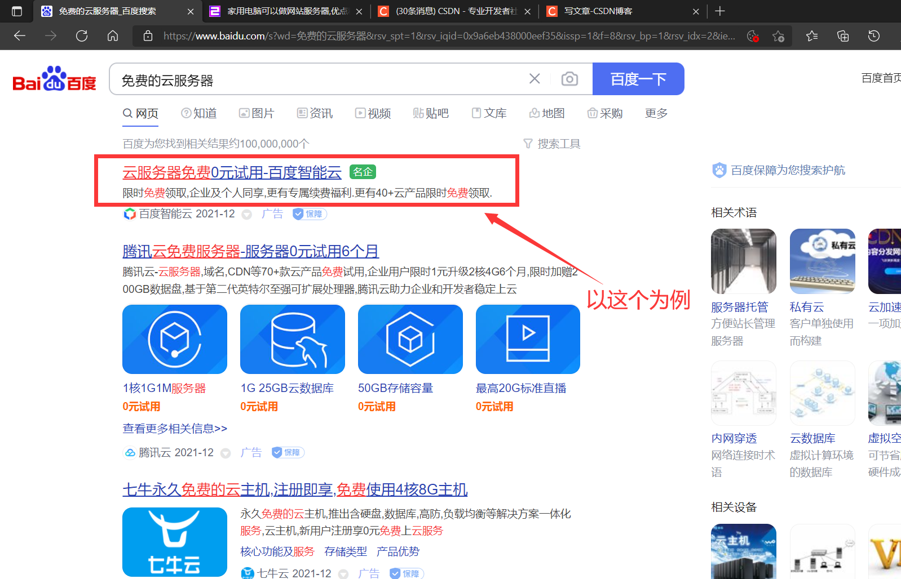
Task: Open 腾讯云免费服务器 result link
Action: 250,251
